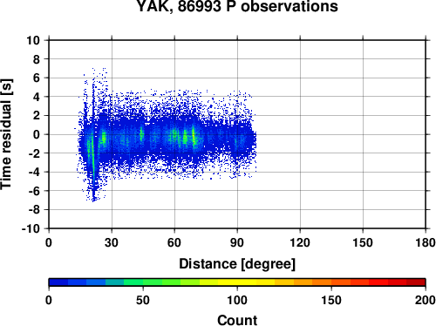Image resolution: width=436 pixels, height=326 pixels.
Task: Click colorbar tick label 50
Action: [x=143, y=300]
